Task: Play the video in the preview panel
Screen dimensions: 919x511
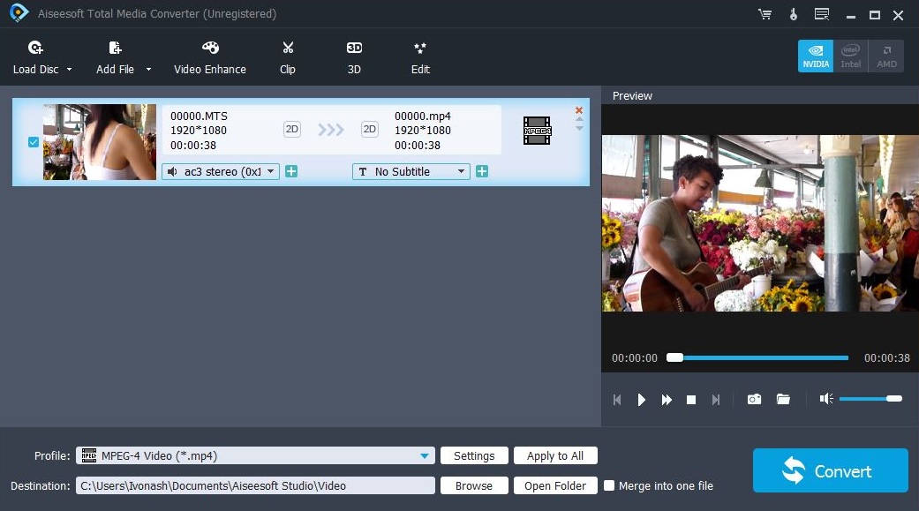Action: (641, 399)
